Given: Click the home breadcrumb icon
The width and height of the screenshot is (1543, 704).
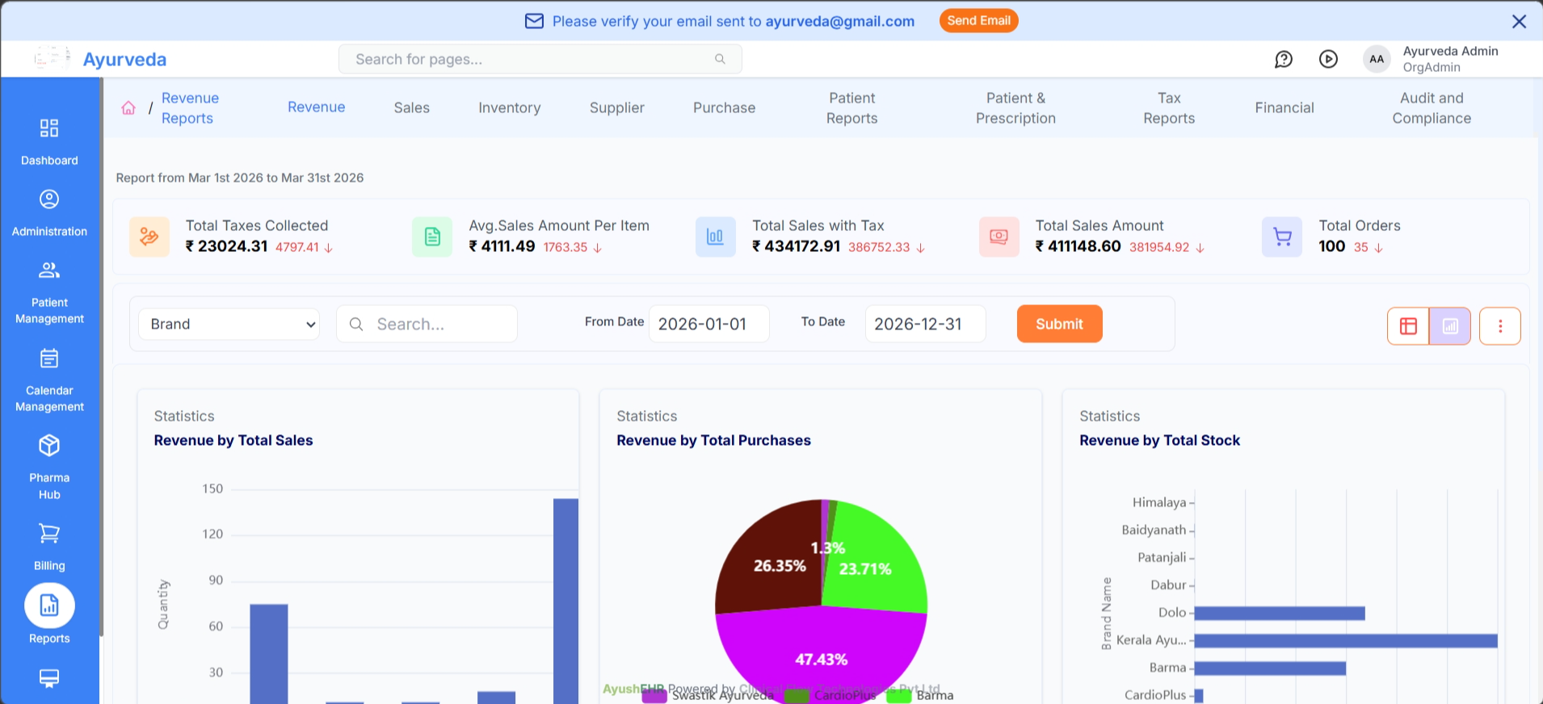Looking at the screenshot, I should coord(128,108).
